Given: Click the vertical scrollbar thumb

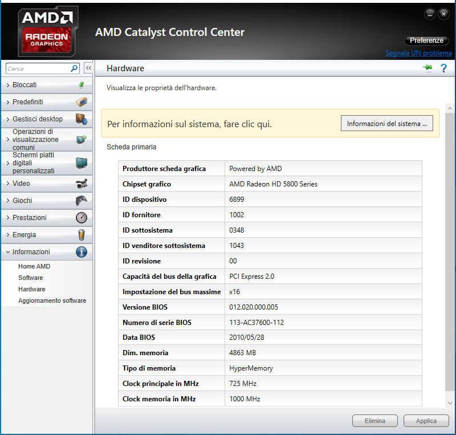Looking at the screenshot, I should [450, 252].
